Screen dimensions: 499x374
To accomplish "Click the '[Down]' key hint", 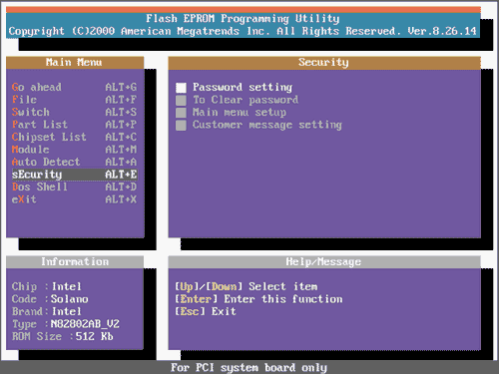I will [225, 286].
